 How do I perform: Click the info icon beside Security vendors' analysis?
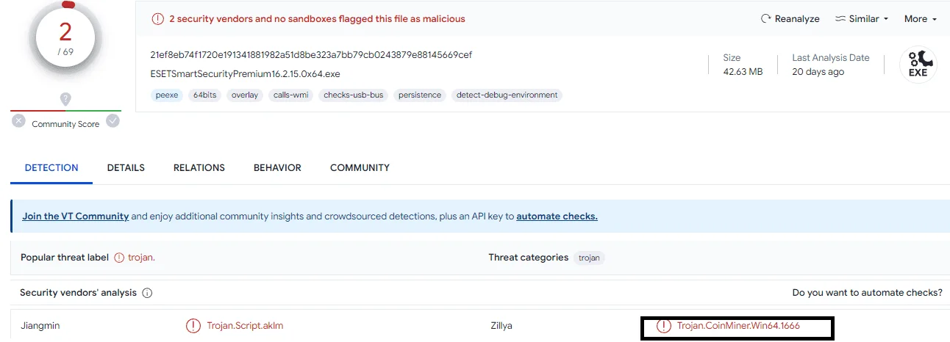click(147, 293)
